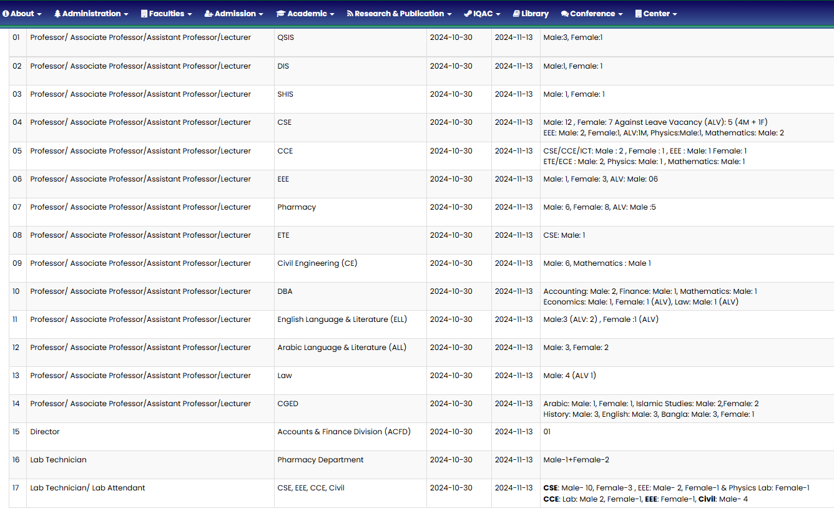The height and width of the screenshot is (511, 834).
Task: Open the Academic menu
Action: click(305, 14)
